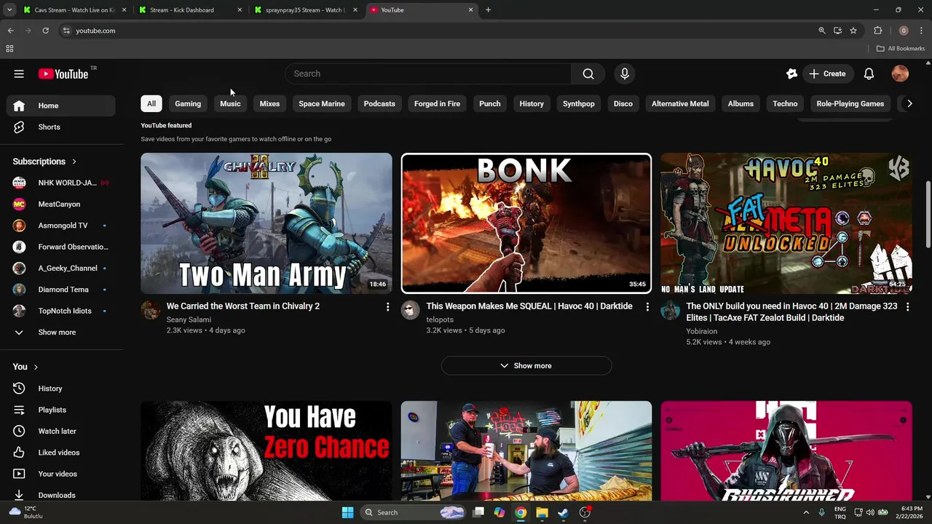
Task: Open Steam from the taskbar
Action: point(563,512)
